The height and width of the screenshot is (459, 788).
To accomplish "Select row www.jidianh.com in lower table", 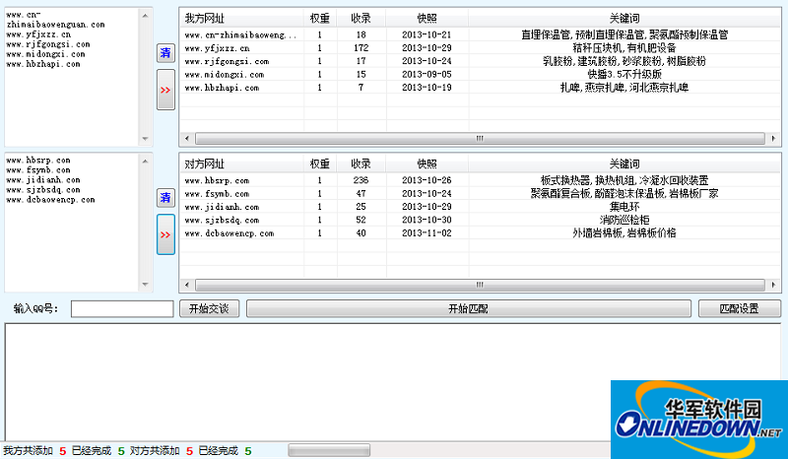I will [x=480, y=207].
